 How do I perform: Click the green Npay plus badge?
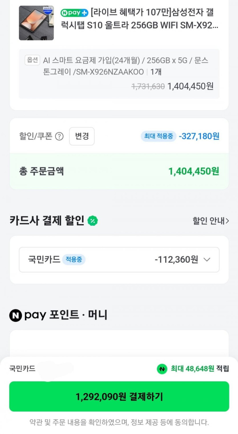click(x=74, y=13)
